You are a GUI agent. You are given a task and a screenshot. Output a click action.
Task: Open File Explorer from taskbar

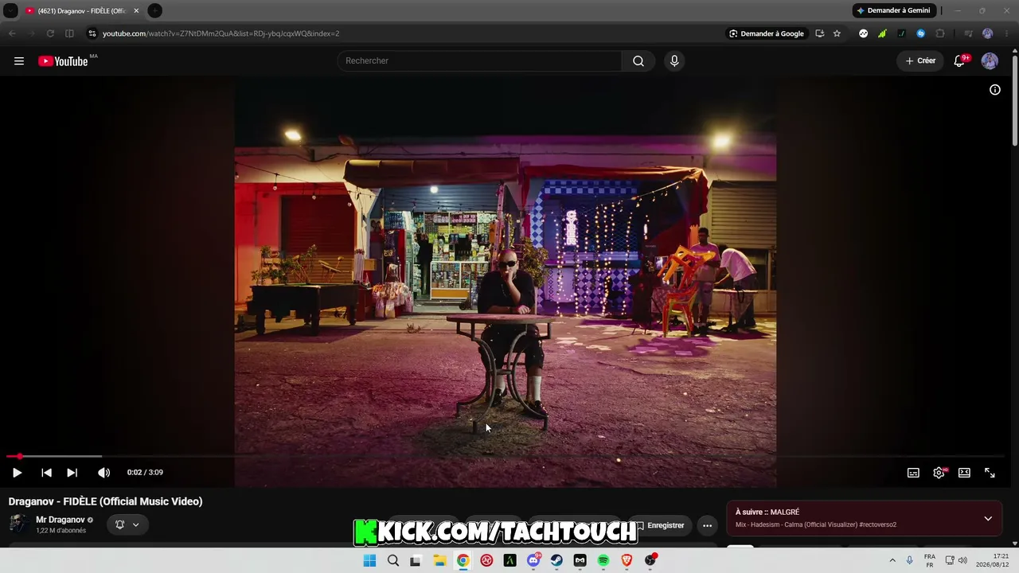[439, 560]
